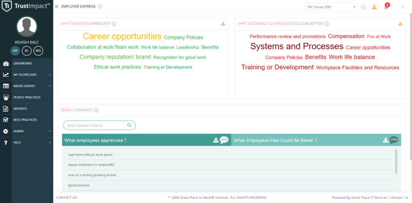The image size is (412, 203).
Task: Click Workplace Facilities and Resources word
Action: point(357,68)
